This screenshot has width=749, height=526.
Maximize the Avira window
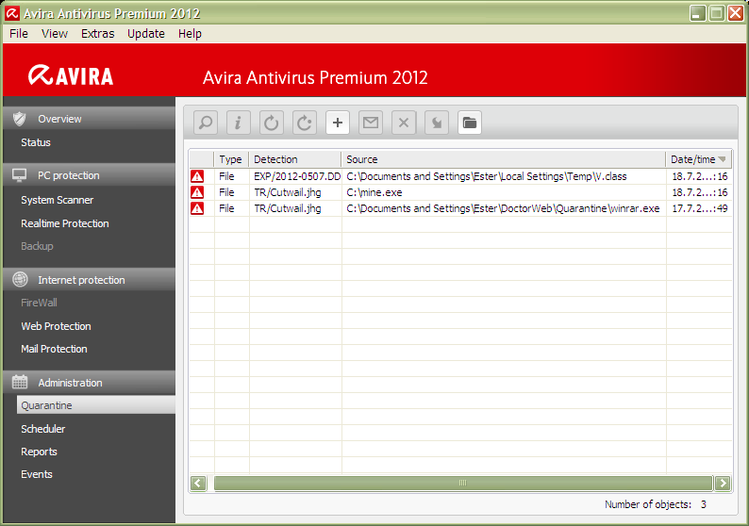[x=717, y=13]
